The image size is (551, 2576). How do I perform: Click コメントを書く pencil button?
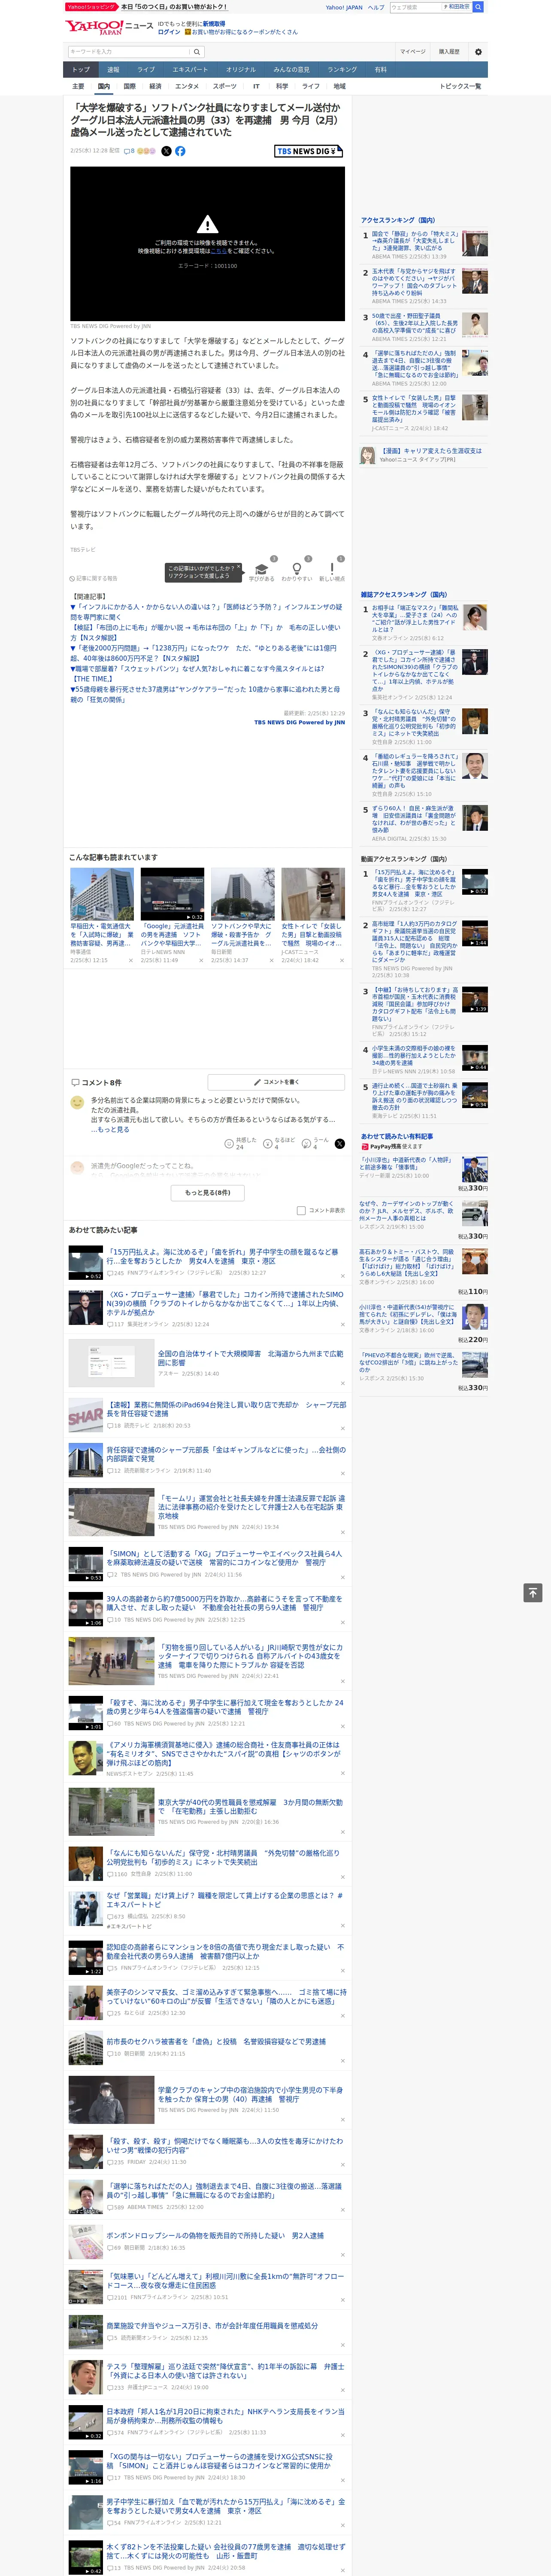coord(276,1082)
